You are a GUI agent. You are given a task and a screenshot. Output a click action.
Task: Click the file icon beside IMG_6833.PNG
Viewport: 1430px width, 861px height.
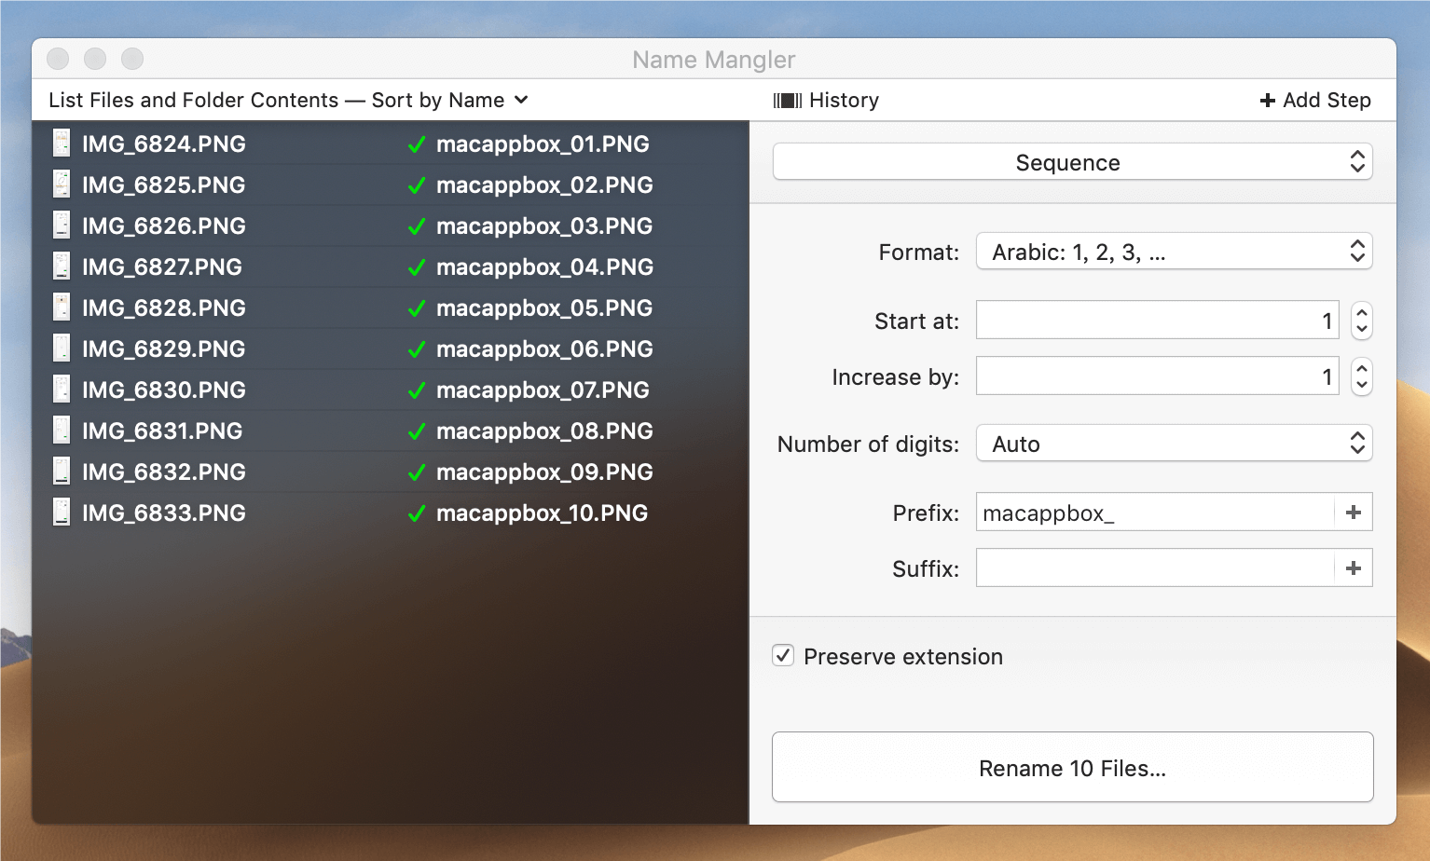(x=61, y=512)
